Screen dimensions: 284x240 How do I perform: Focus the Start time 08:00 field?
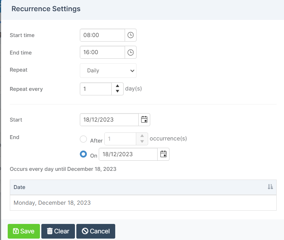(102, 35)
